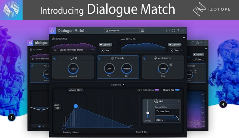Click EQ node 1 in left background window
Screen dimensions: 239x138
tap(41, 109)
